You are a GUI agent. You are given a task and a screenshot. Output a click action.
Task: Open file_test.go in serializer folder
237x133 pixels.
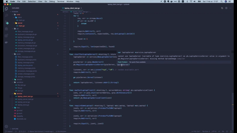coord(22,85)
